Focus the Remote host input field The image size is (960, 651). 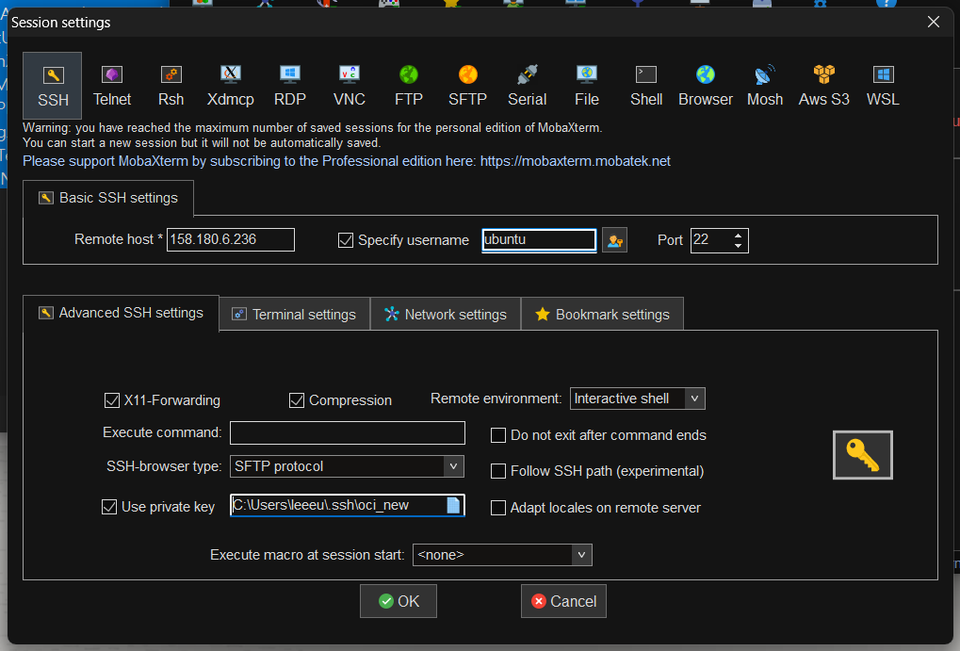(x=231, y=239)
